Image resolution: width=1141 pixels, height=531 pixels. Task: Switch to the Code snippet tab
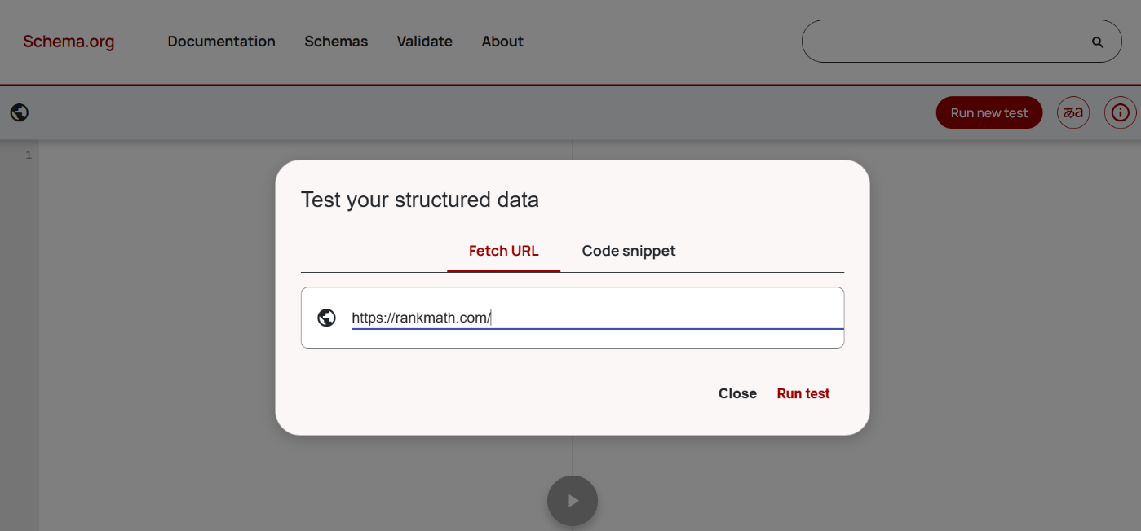tap(628, 251)
